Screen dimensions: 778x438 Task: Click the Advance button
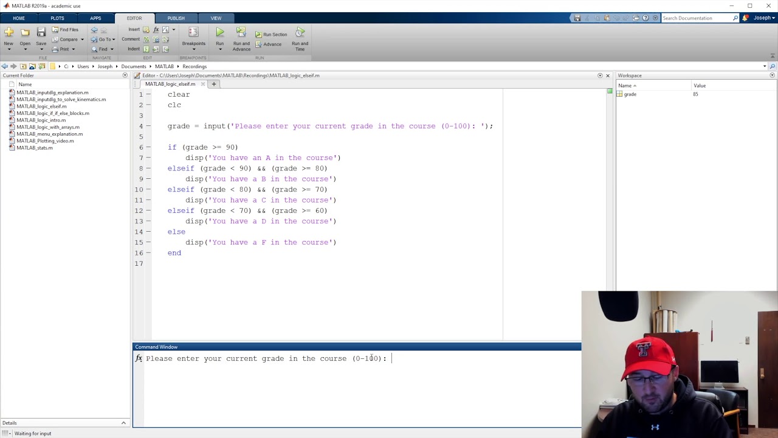point(269,44)
